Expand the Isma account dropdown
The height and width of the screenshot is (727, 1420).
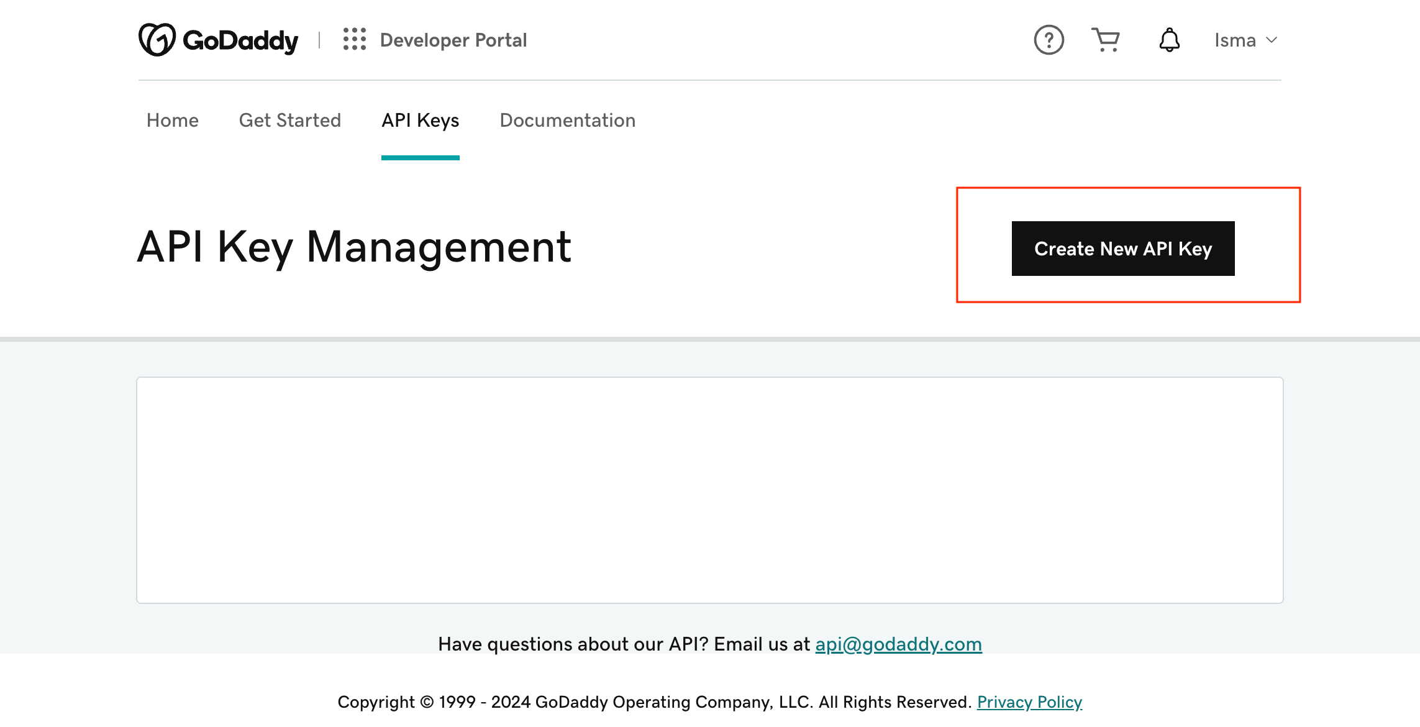pyautogui.click(x=1245, y=40)
